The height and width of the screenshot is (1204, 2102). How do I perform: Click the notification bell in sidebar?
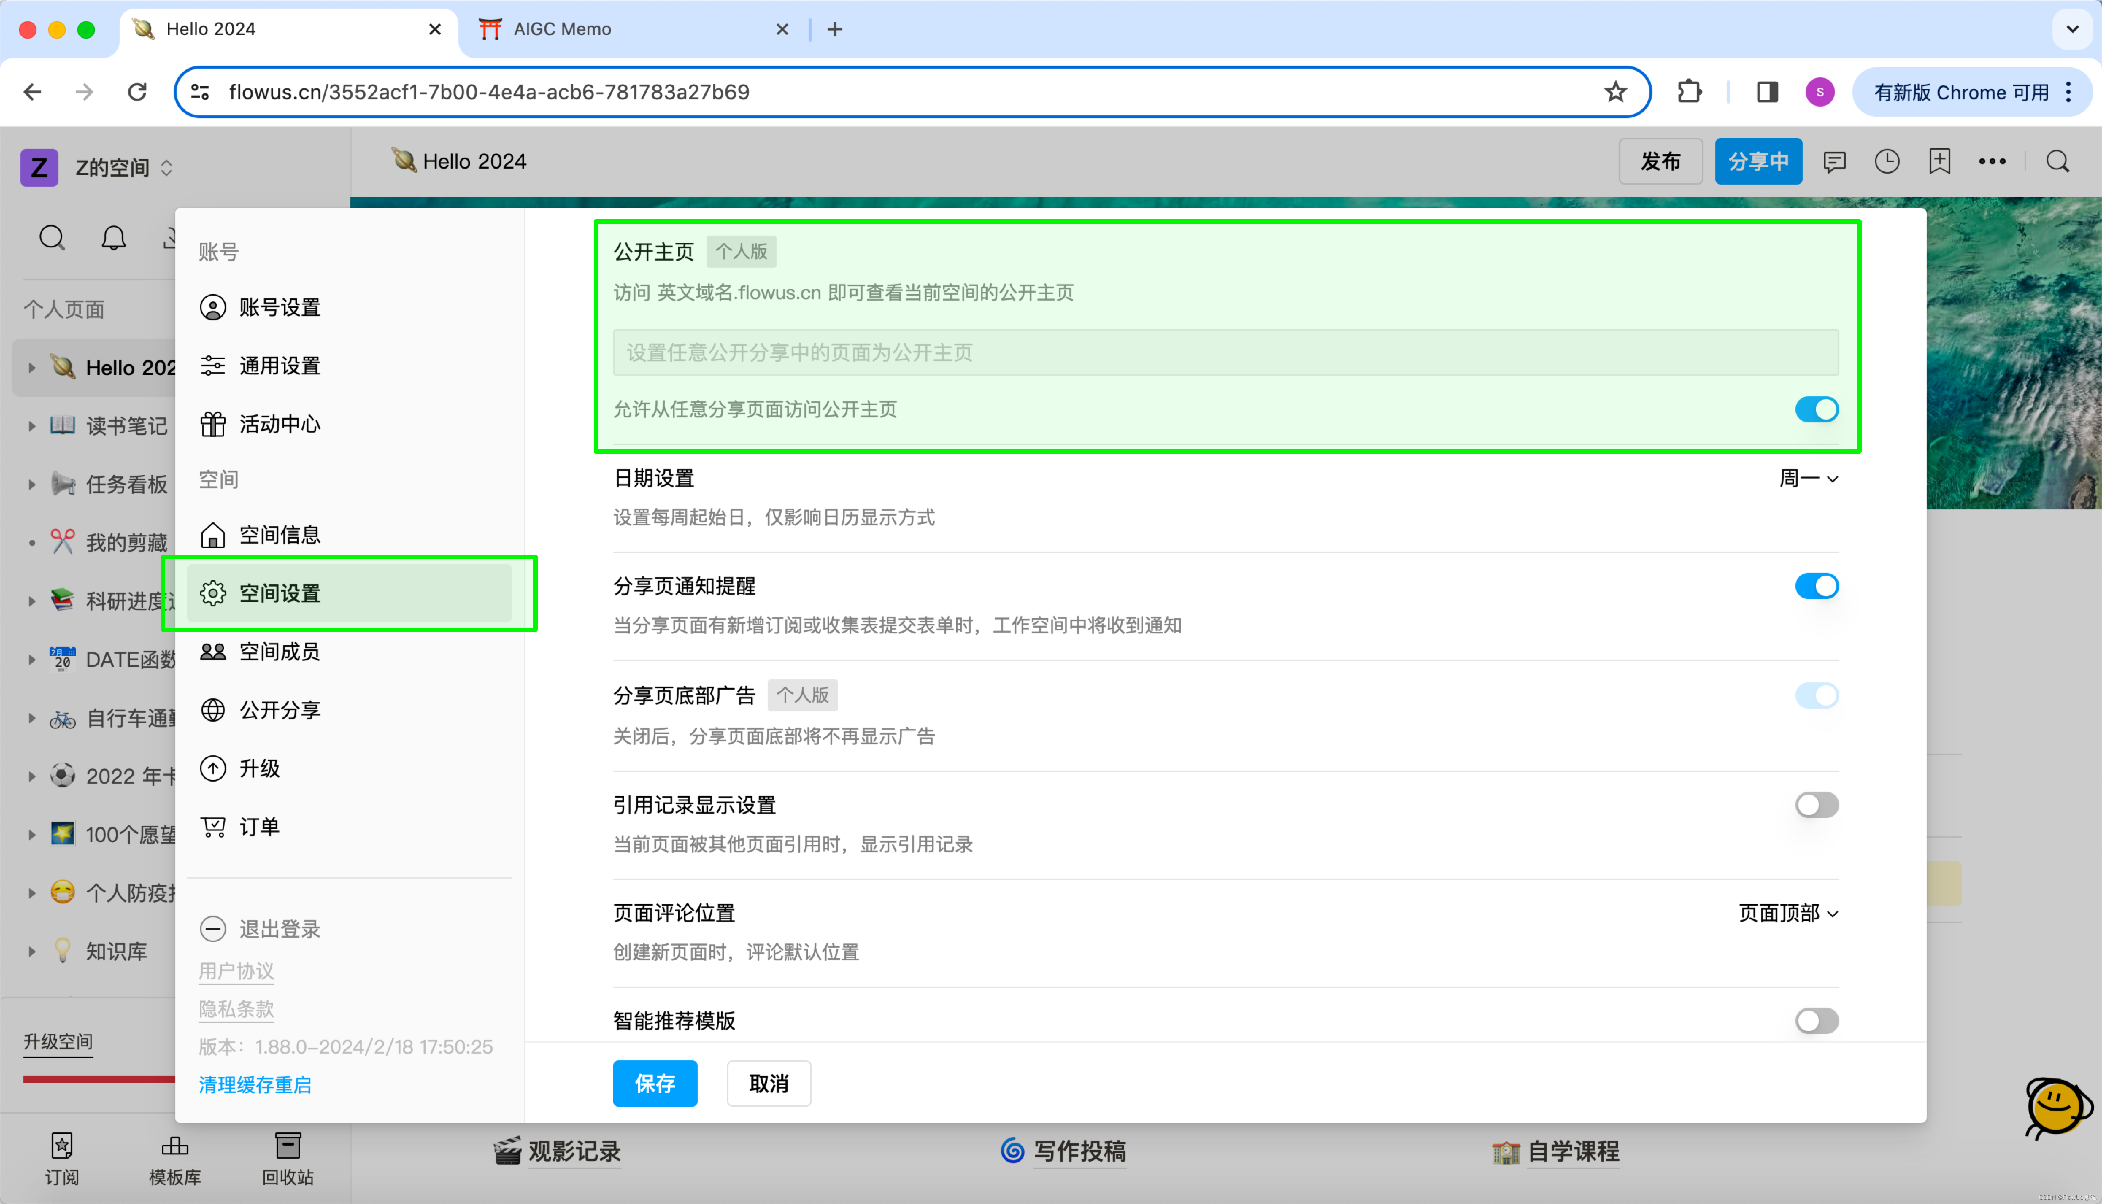coord(113,238)
